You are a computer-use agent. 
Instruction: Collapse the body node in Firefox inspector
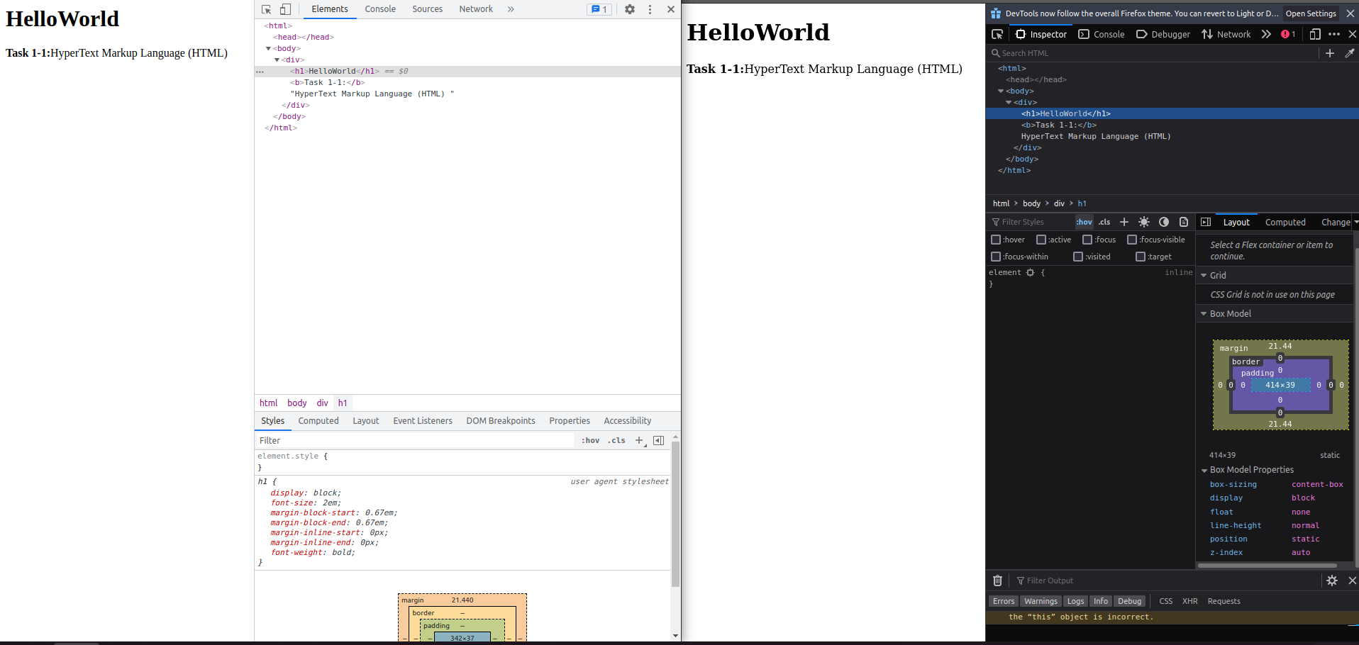[1001, 91]
